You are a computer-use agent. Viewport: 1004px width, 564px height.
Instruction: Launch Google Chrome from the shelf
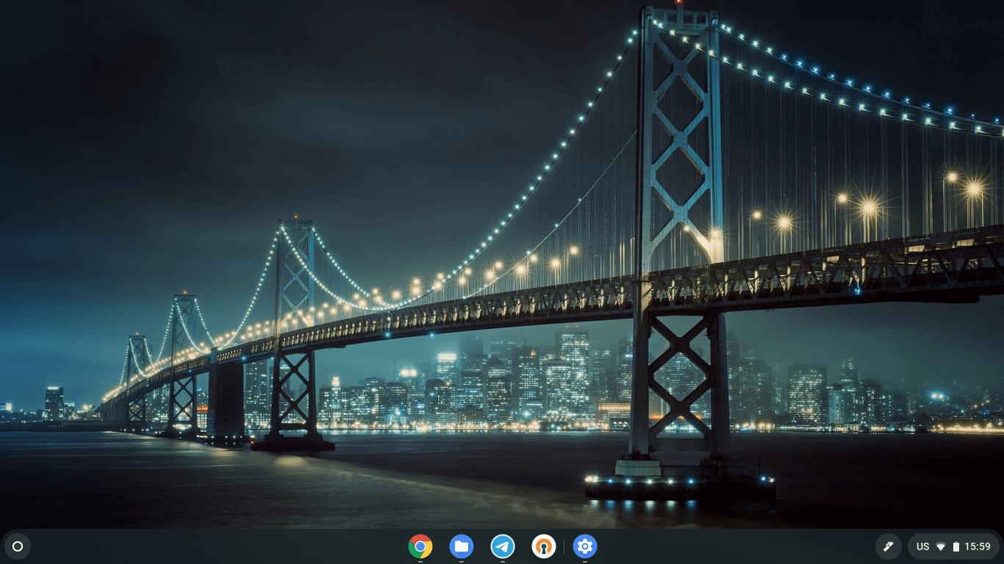coord(420,546)
